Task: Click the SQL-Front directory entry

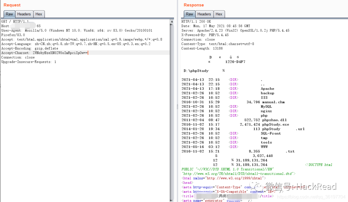Action: coord(271,133)
